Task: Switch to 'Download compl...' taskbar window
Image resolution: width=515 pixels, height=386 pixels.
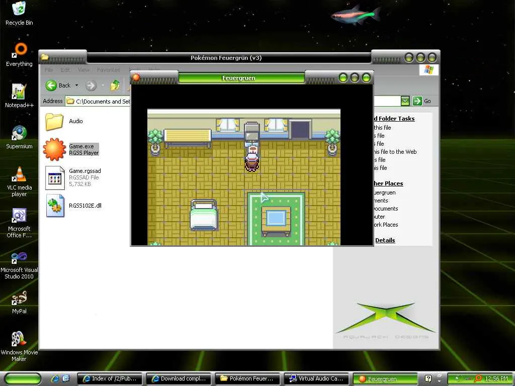Action: (179, 378)
